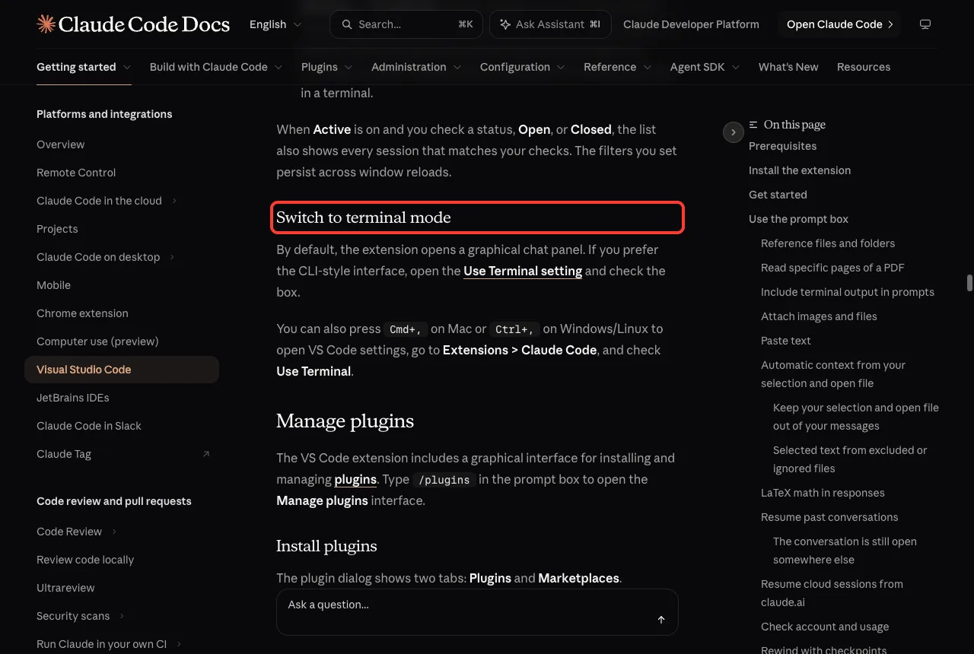The height and width of the screenshot is (654, 974).
Task: Open the English language dropdown
Action: click(x=275, y=24)
